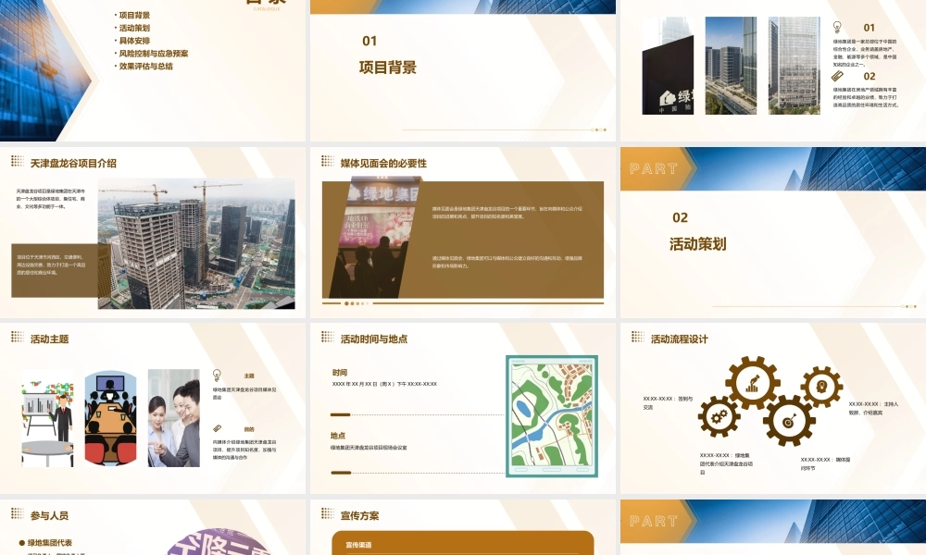Click 效果评估与总结 in the catalog list
The width and height of the screenshot is (926, 555).
(146, 66)
